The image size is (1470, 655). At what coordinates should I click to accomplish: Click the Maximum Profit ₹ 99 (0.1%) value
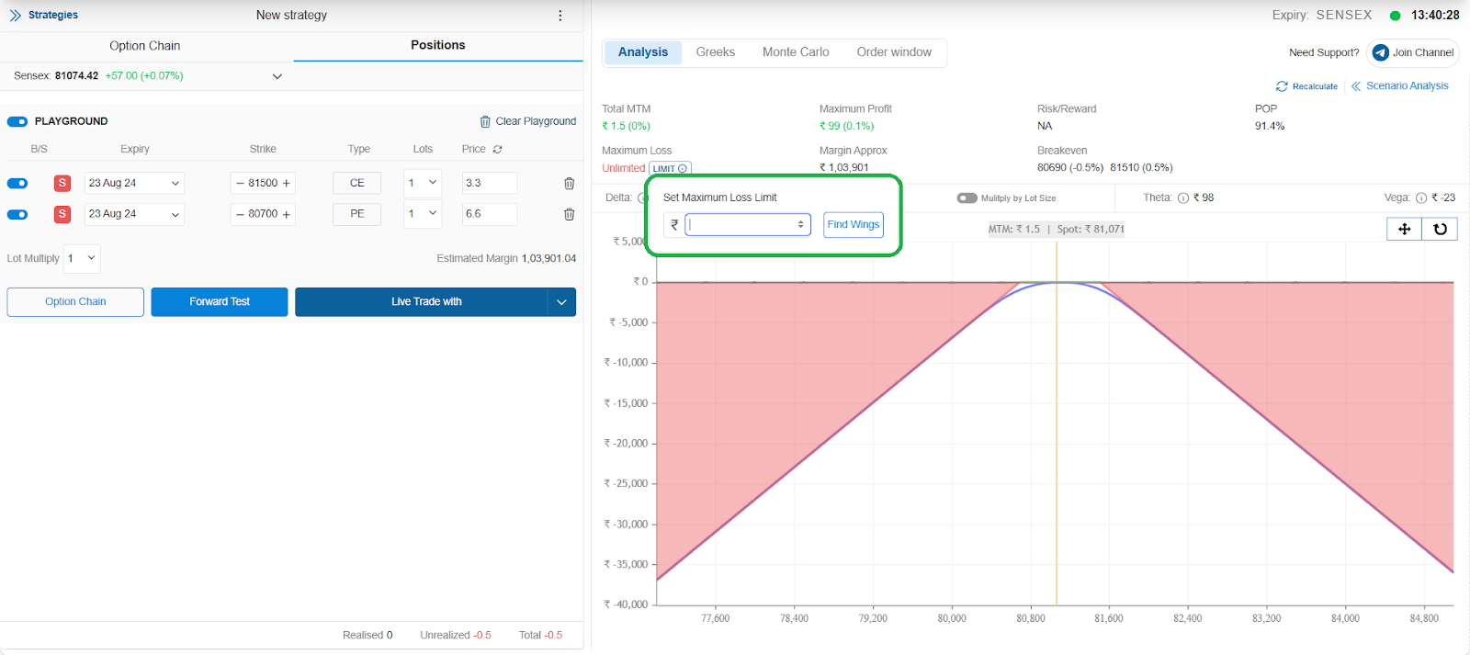[x=847, y=127]
